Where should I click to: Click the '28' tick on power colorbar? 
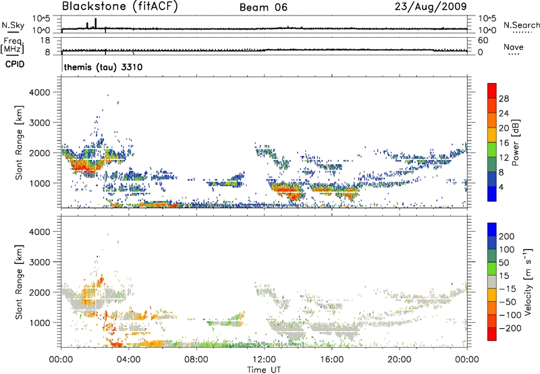(x=504, y=99)
